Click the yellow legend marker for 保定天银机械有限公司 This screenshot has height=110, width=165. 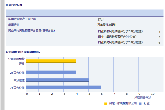106,103
